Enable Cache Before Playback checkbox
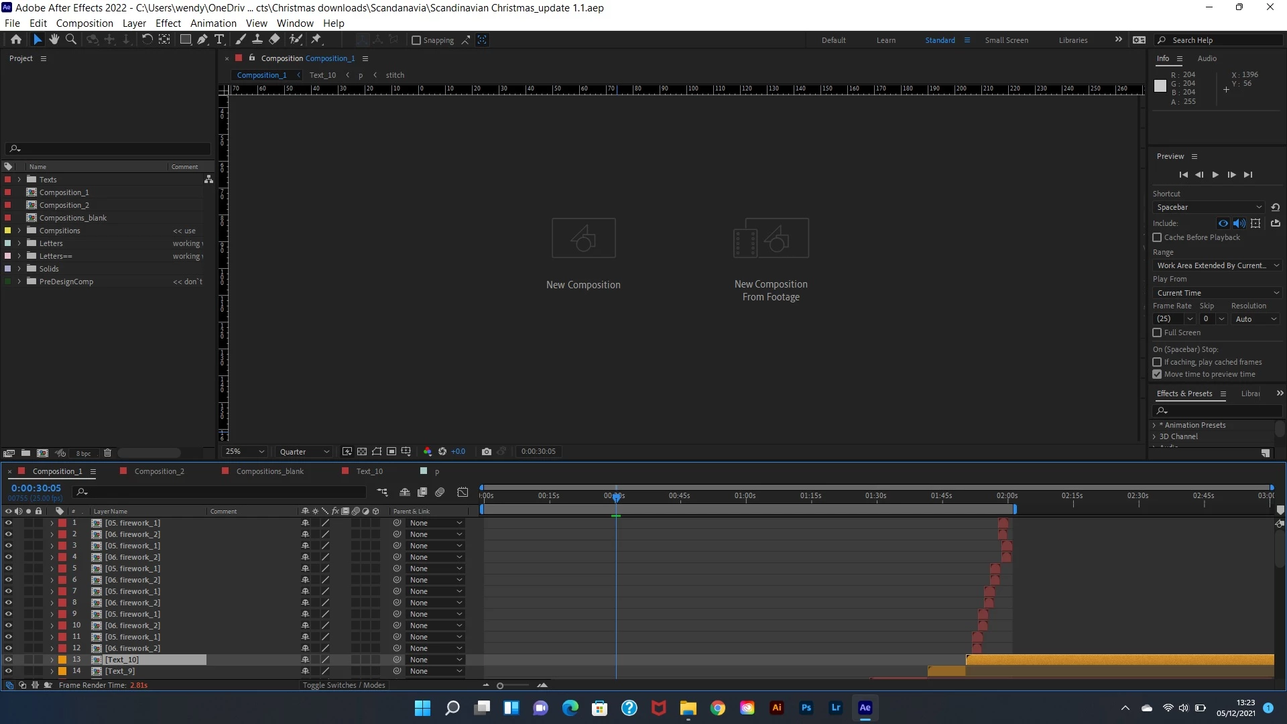 coord(1157,237)
